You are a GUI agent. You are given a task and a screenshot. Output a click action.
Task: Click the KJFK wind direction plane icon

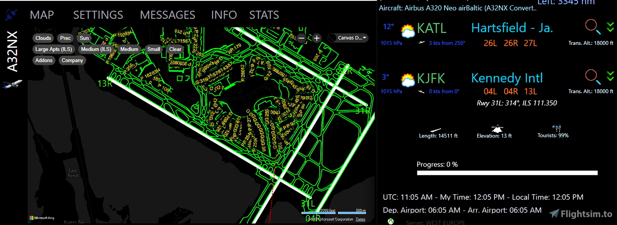422,91
